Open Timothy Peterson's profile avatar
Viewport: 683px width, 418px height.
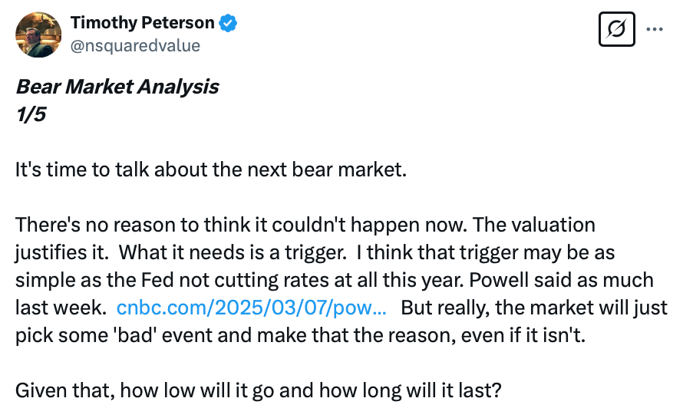(x=38, y=35)
